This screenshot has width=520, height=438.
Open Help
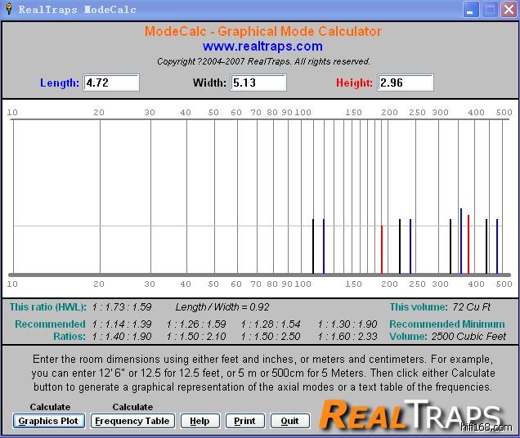(x=200, y=421)
